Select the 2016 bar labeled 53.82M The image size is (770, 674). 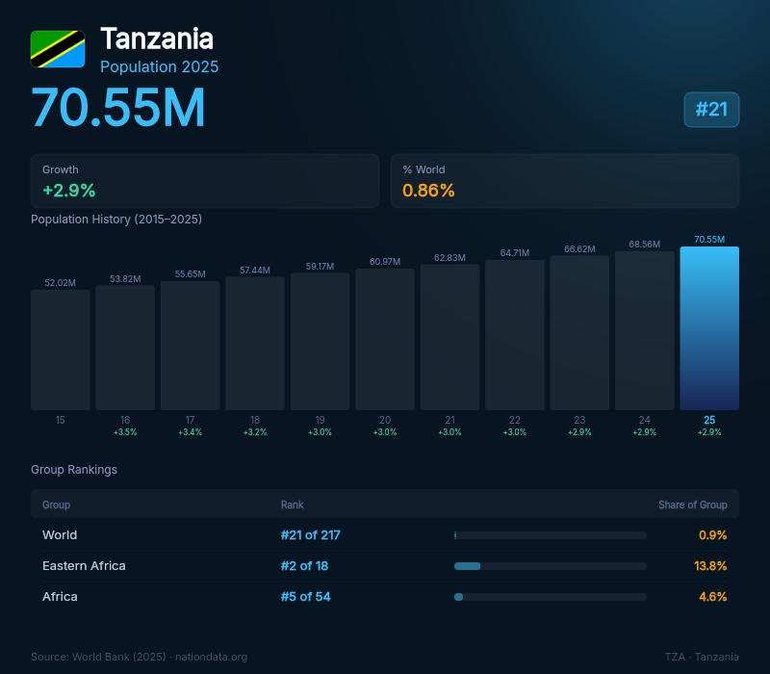(x=125, y=348)
